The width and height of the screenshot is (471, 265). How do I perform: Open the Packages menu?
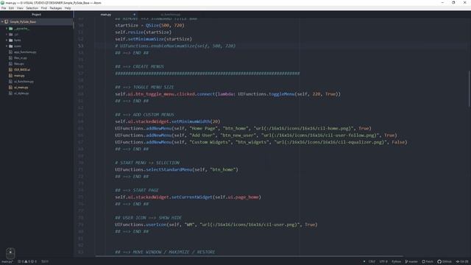click(56, 8)
